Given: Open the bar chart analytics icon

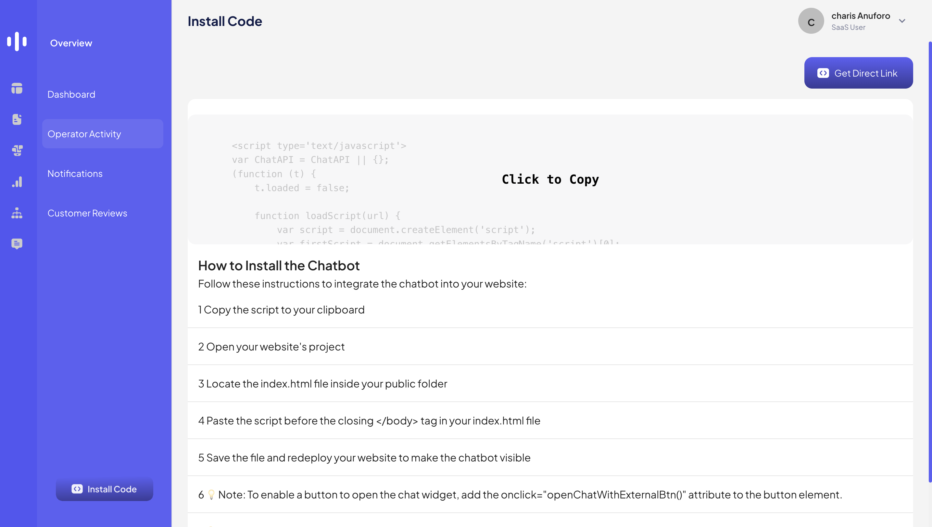Looking at the screenshot, I should point(17,182).
